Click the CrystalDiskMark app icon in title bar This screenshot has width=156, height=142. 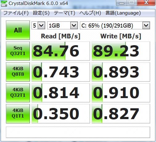(4, 3)
